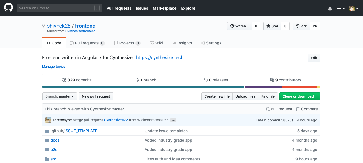
Task: Focus the Search or jump to field
Action: 59,8
